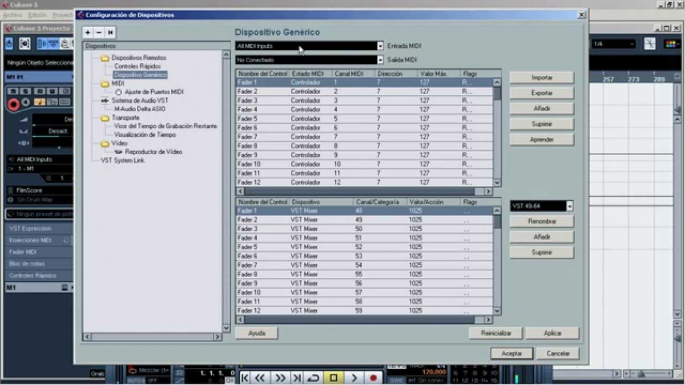Image resolution: width=685 pixels, height=385 pixels.
Task: Click the Renombrar button
Action: 542,221
